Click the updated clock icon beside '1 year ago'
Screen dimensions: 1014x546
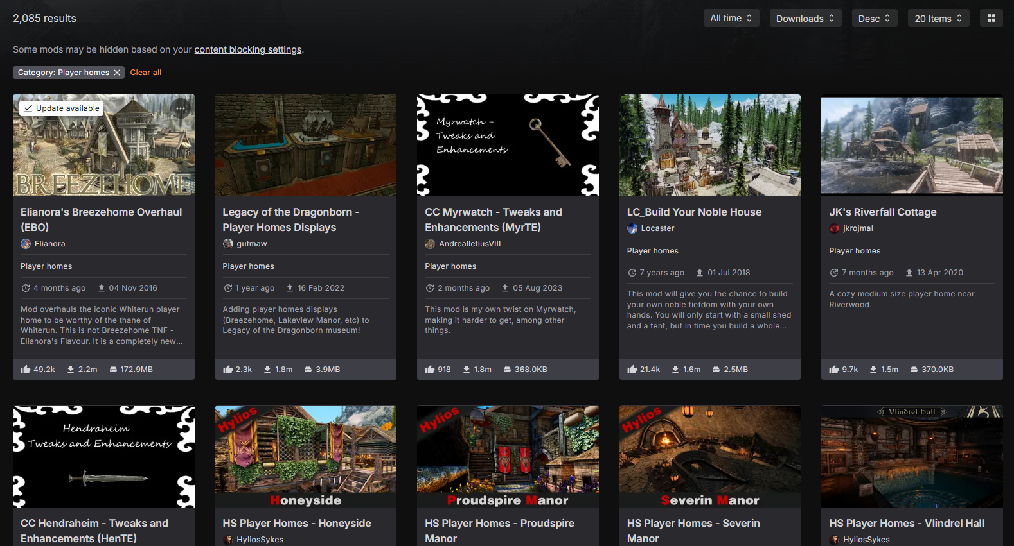[227, 288]
